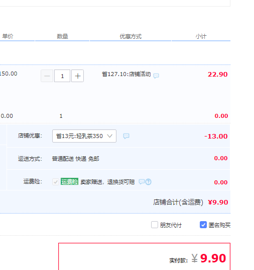The width and height of the screenshot is (254, 270).
Task: Select the 实付款 ¥9.90 total amount
Action: pyautogui.click(x=198, y=258)
